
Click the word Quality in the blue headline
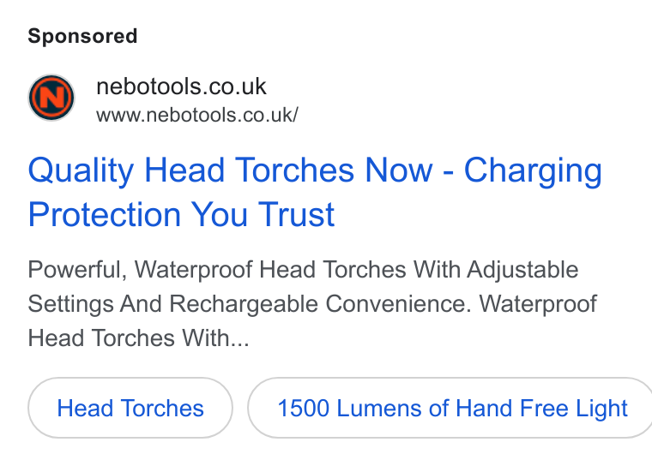[x=81, y=171]
